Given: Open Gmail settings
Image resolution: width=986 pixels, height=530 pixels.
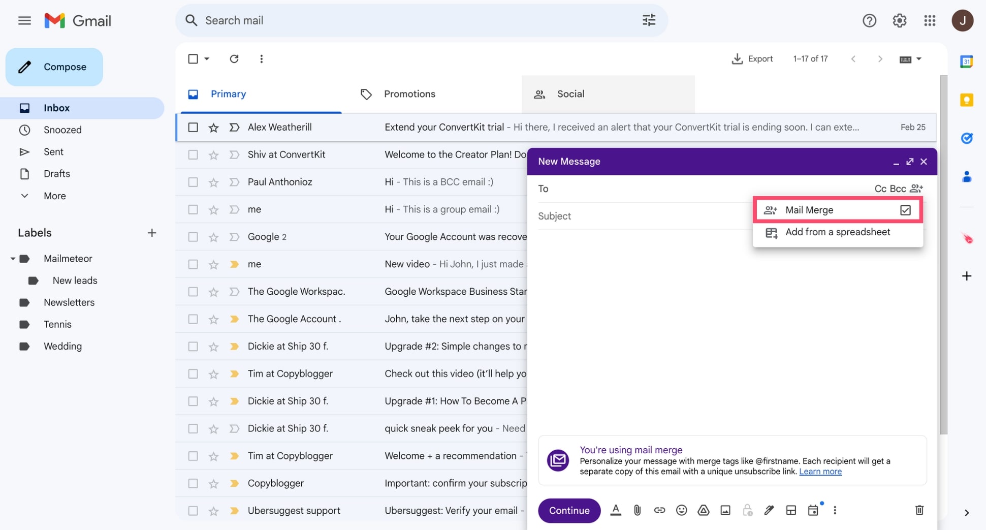Looking at the screenshot, I should coord(899,20).
